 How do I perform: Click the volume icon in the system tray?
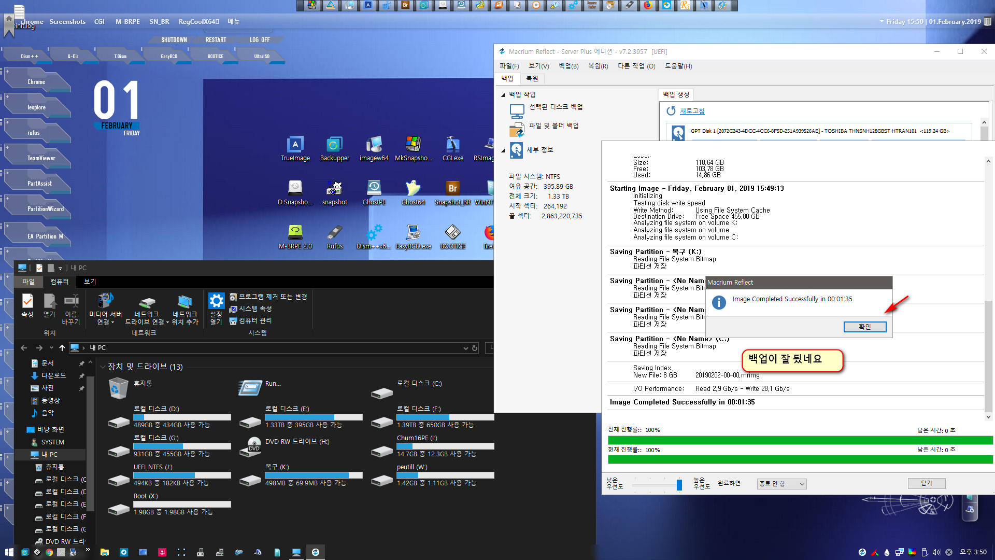coord(936,552)
